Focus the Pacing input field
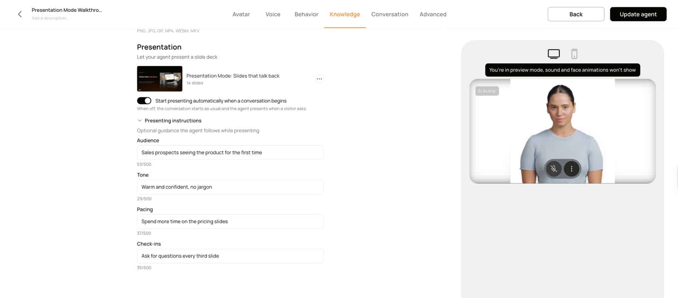 pos(230,221)
